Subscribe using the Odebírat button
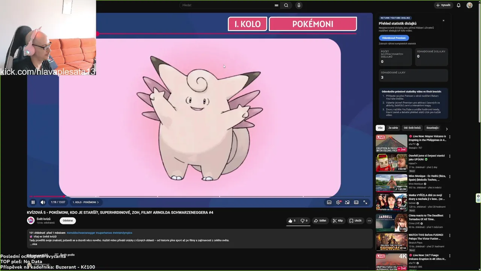The height and width of the screenshot is (271, 481). pos(68,221)
